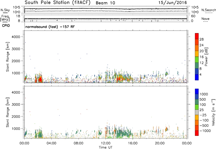Pick the gray -25 to 25 Velocity segment
216x149 pixels.
[x=197, y=112]
